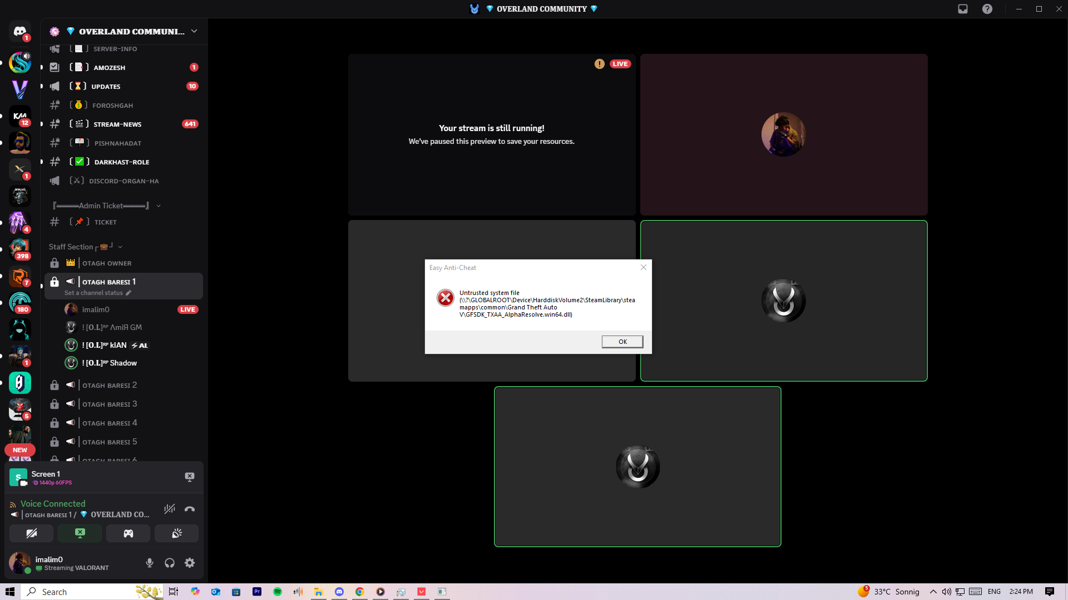
Task: Open the PISHNAHADAT channel
Action: point(123,143)
